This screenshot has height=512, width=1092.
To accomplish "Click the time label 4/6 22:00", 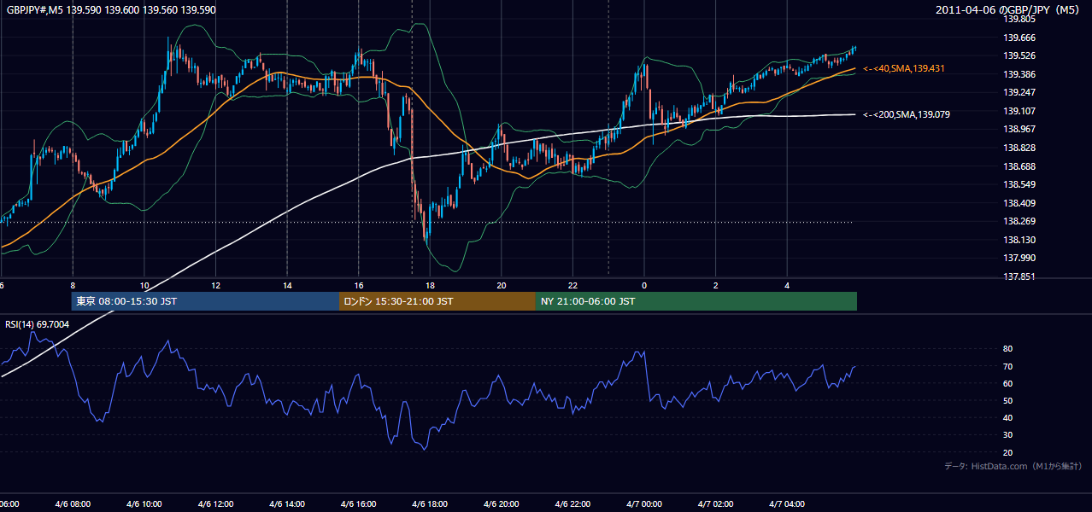I will coord(572,504).
